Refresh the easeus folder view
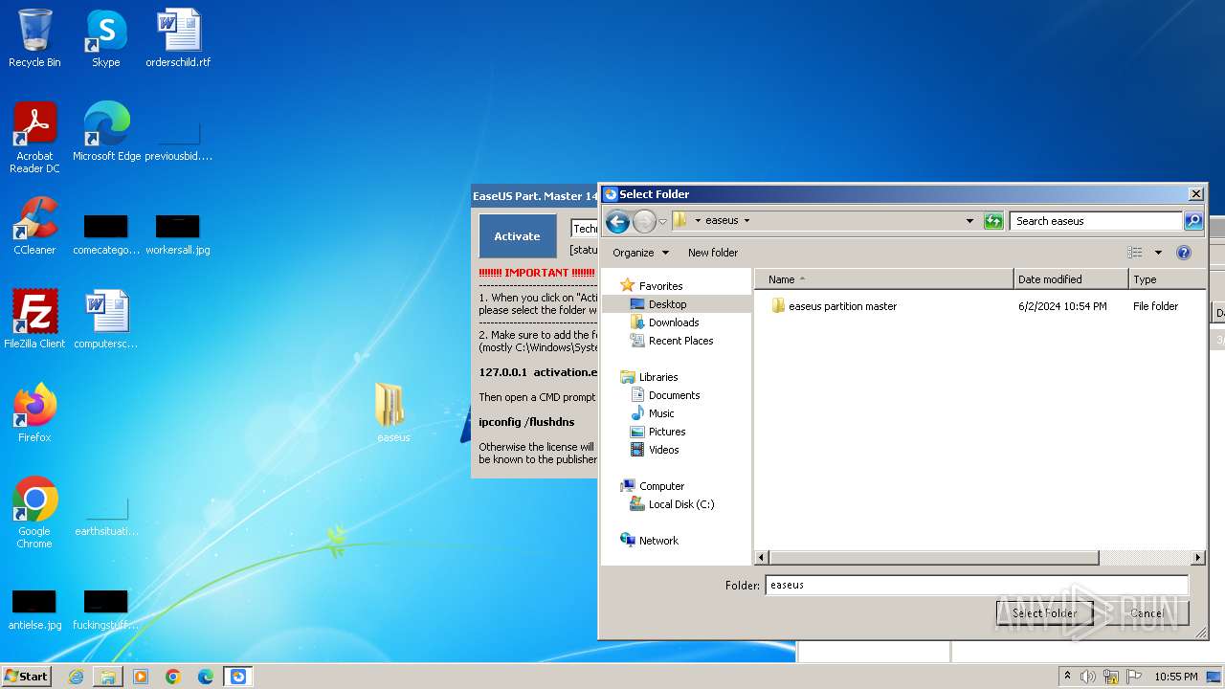 click(x=993, y=221)
